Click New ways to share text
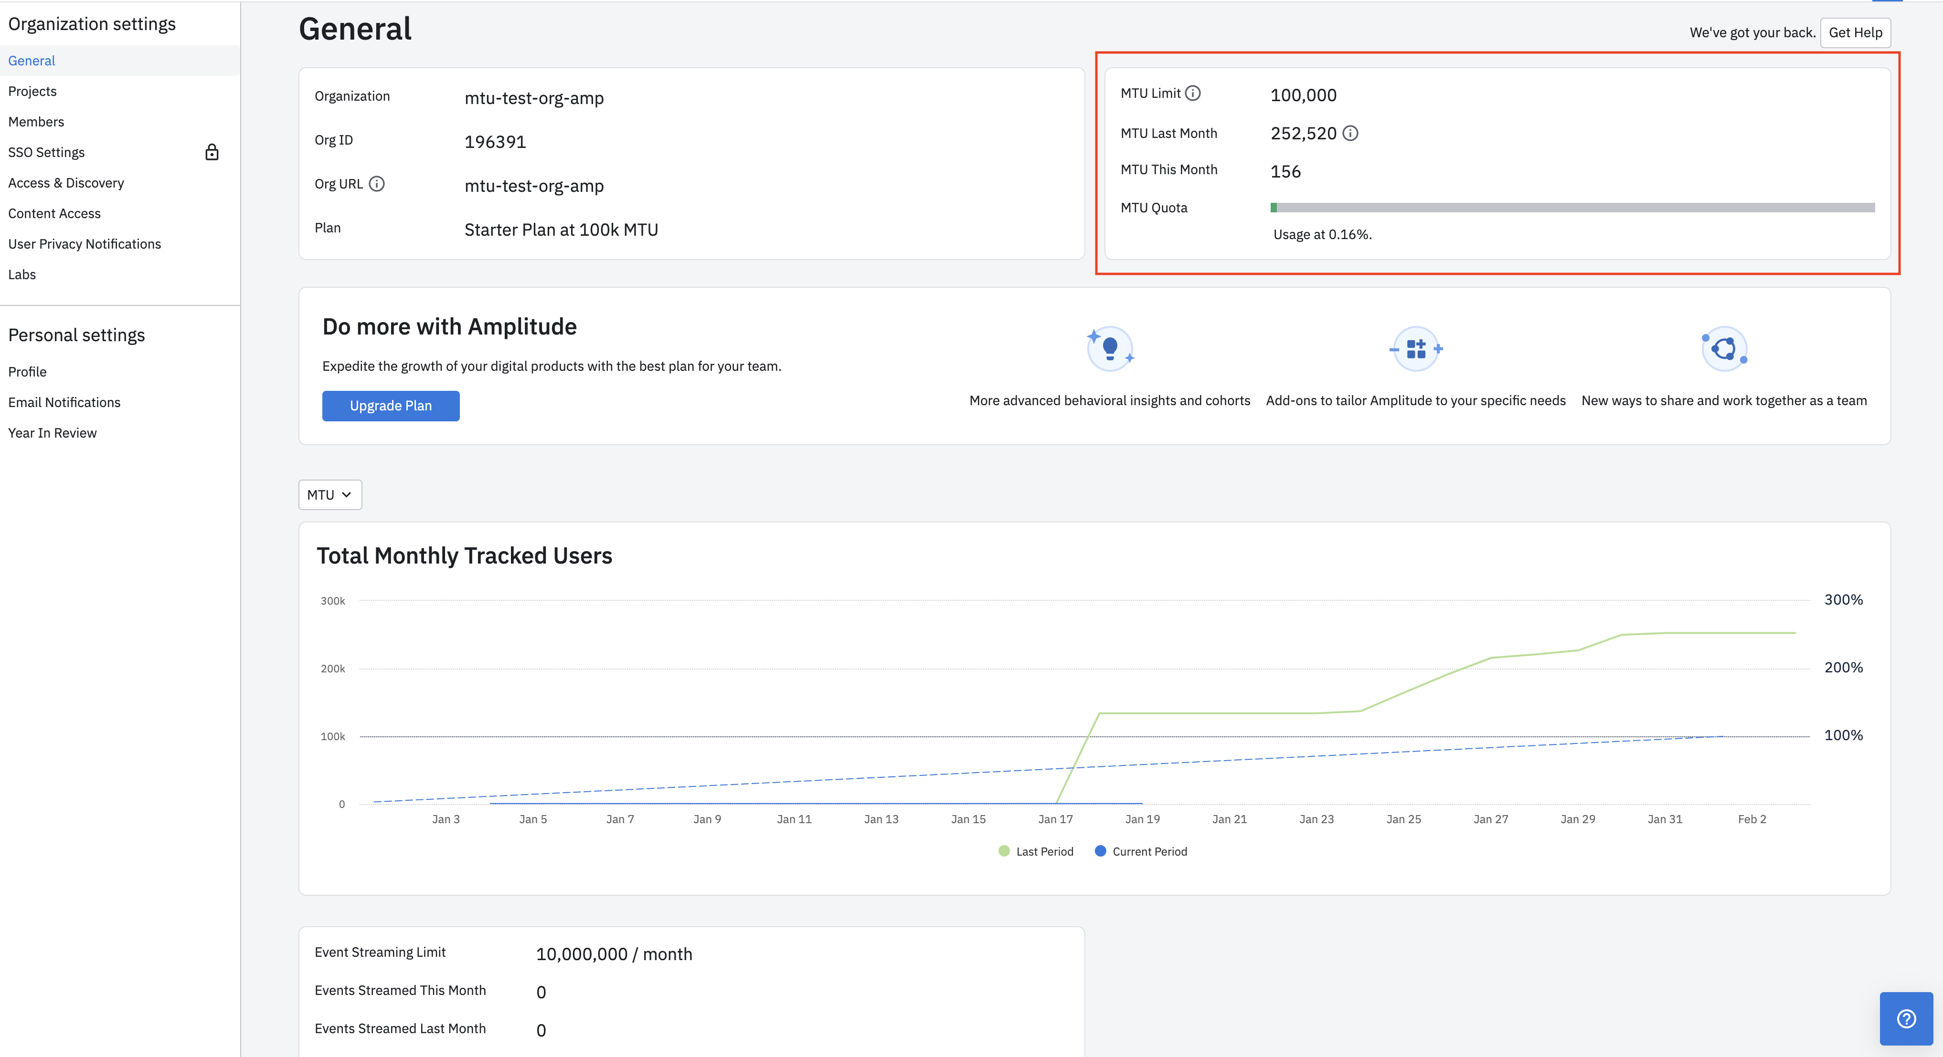 click(1724, 400)
